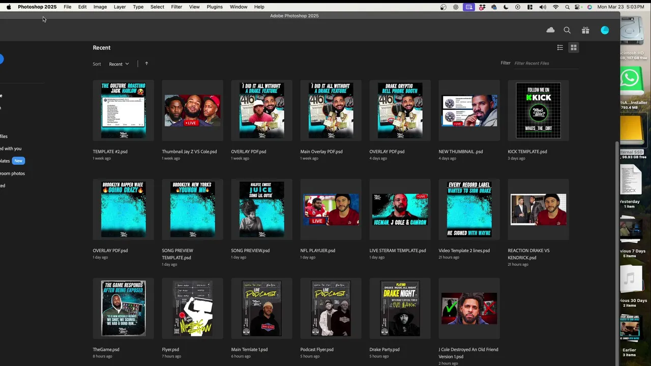Click the Filter Recent Files field
This screenshot has width=651, height=366.
546,63
